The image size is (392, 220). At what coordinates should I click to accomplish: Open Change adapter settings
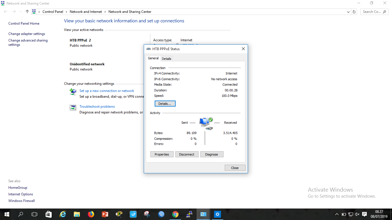click(x=26, y=34)
